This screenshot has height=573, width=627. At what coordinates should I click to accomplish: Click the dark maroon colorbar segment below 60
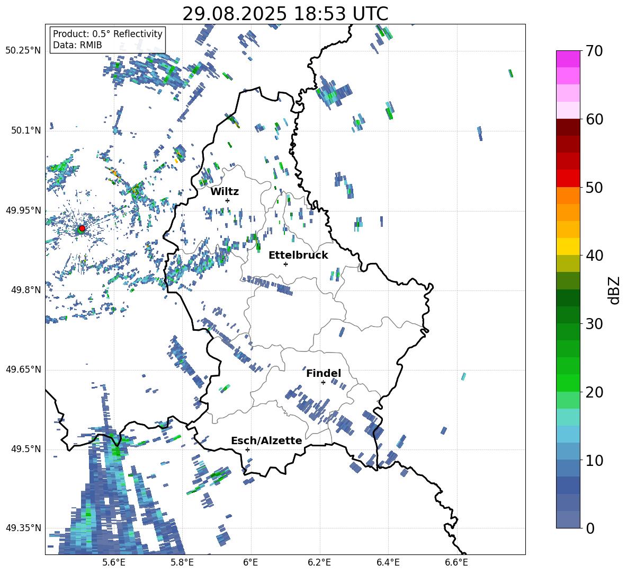tap(568, 127)
